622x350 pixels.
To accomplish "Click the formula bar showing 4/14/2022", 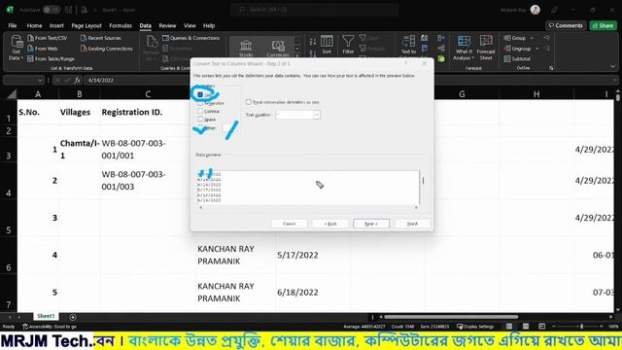I will (x=349, y=80).
